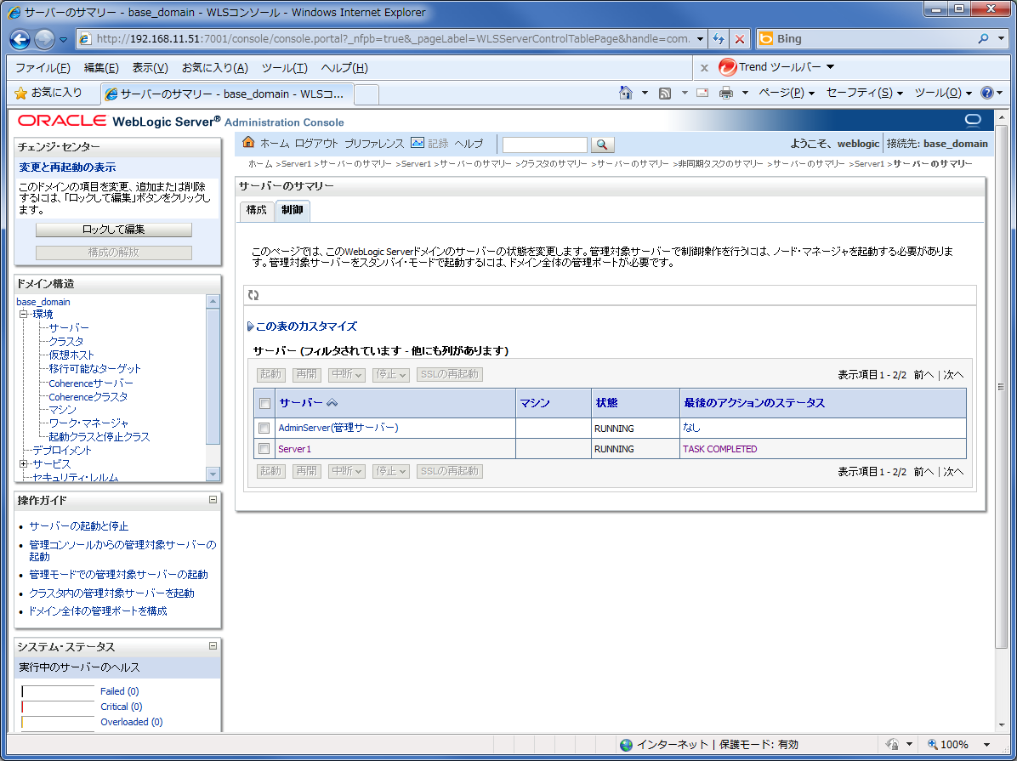Click the browser URL address field

pos(393,39)
